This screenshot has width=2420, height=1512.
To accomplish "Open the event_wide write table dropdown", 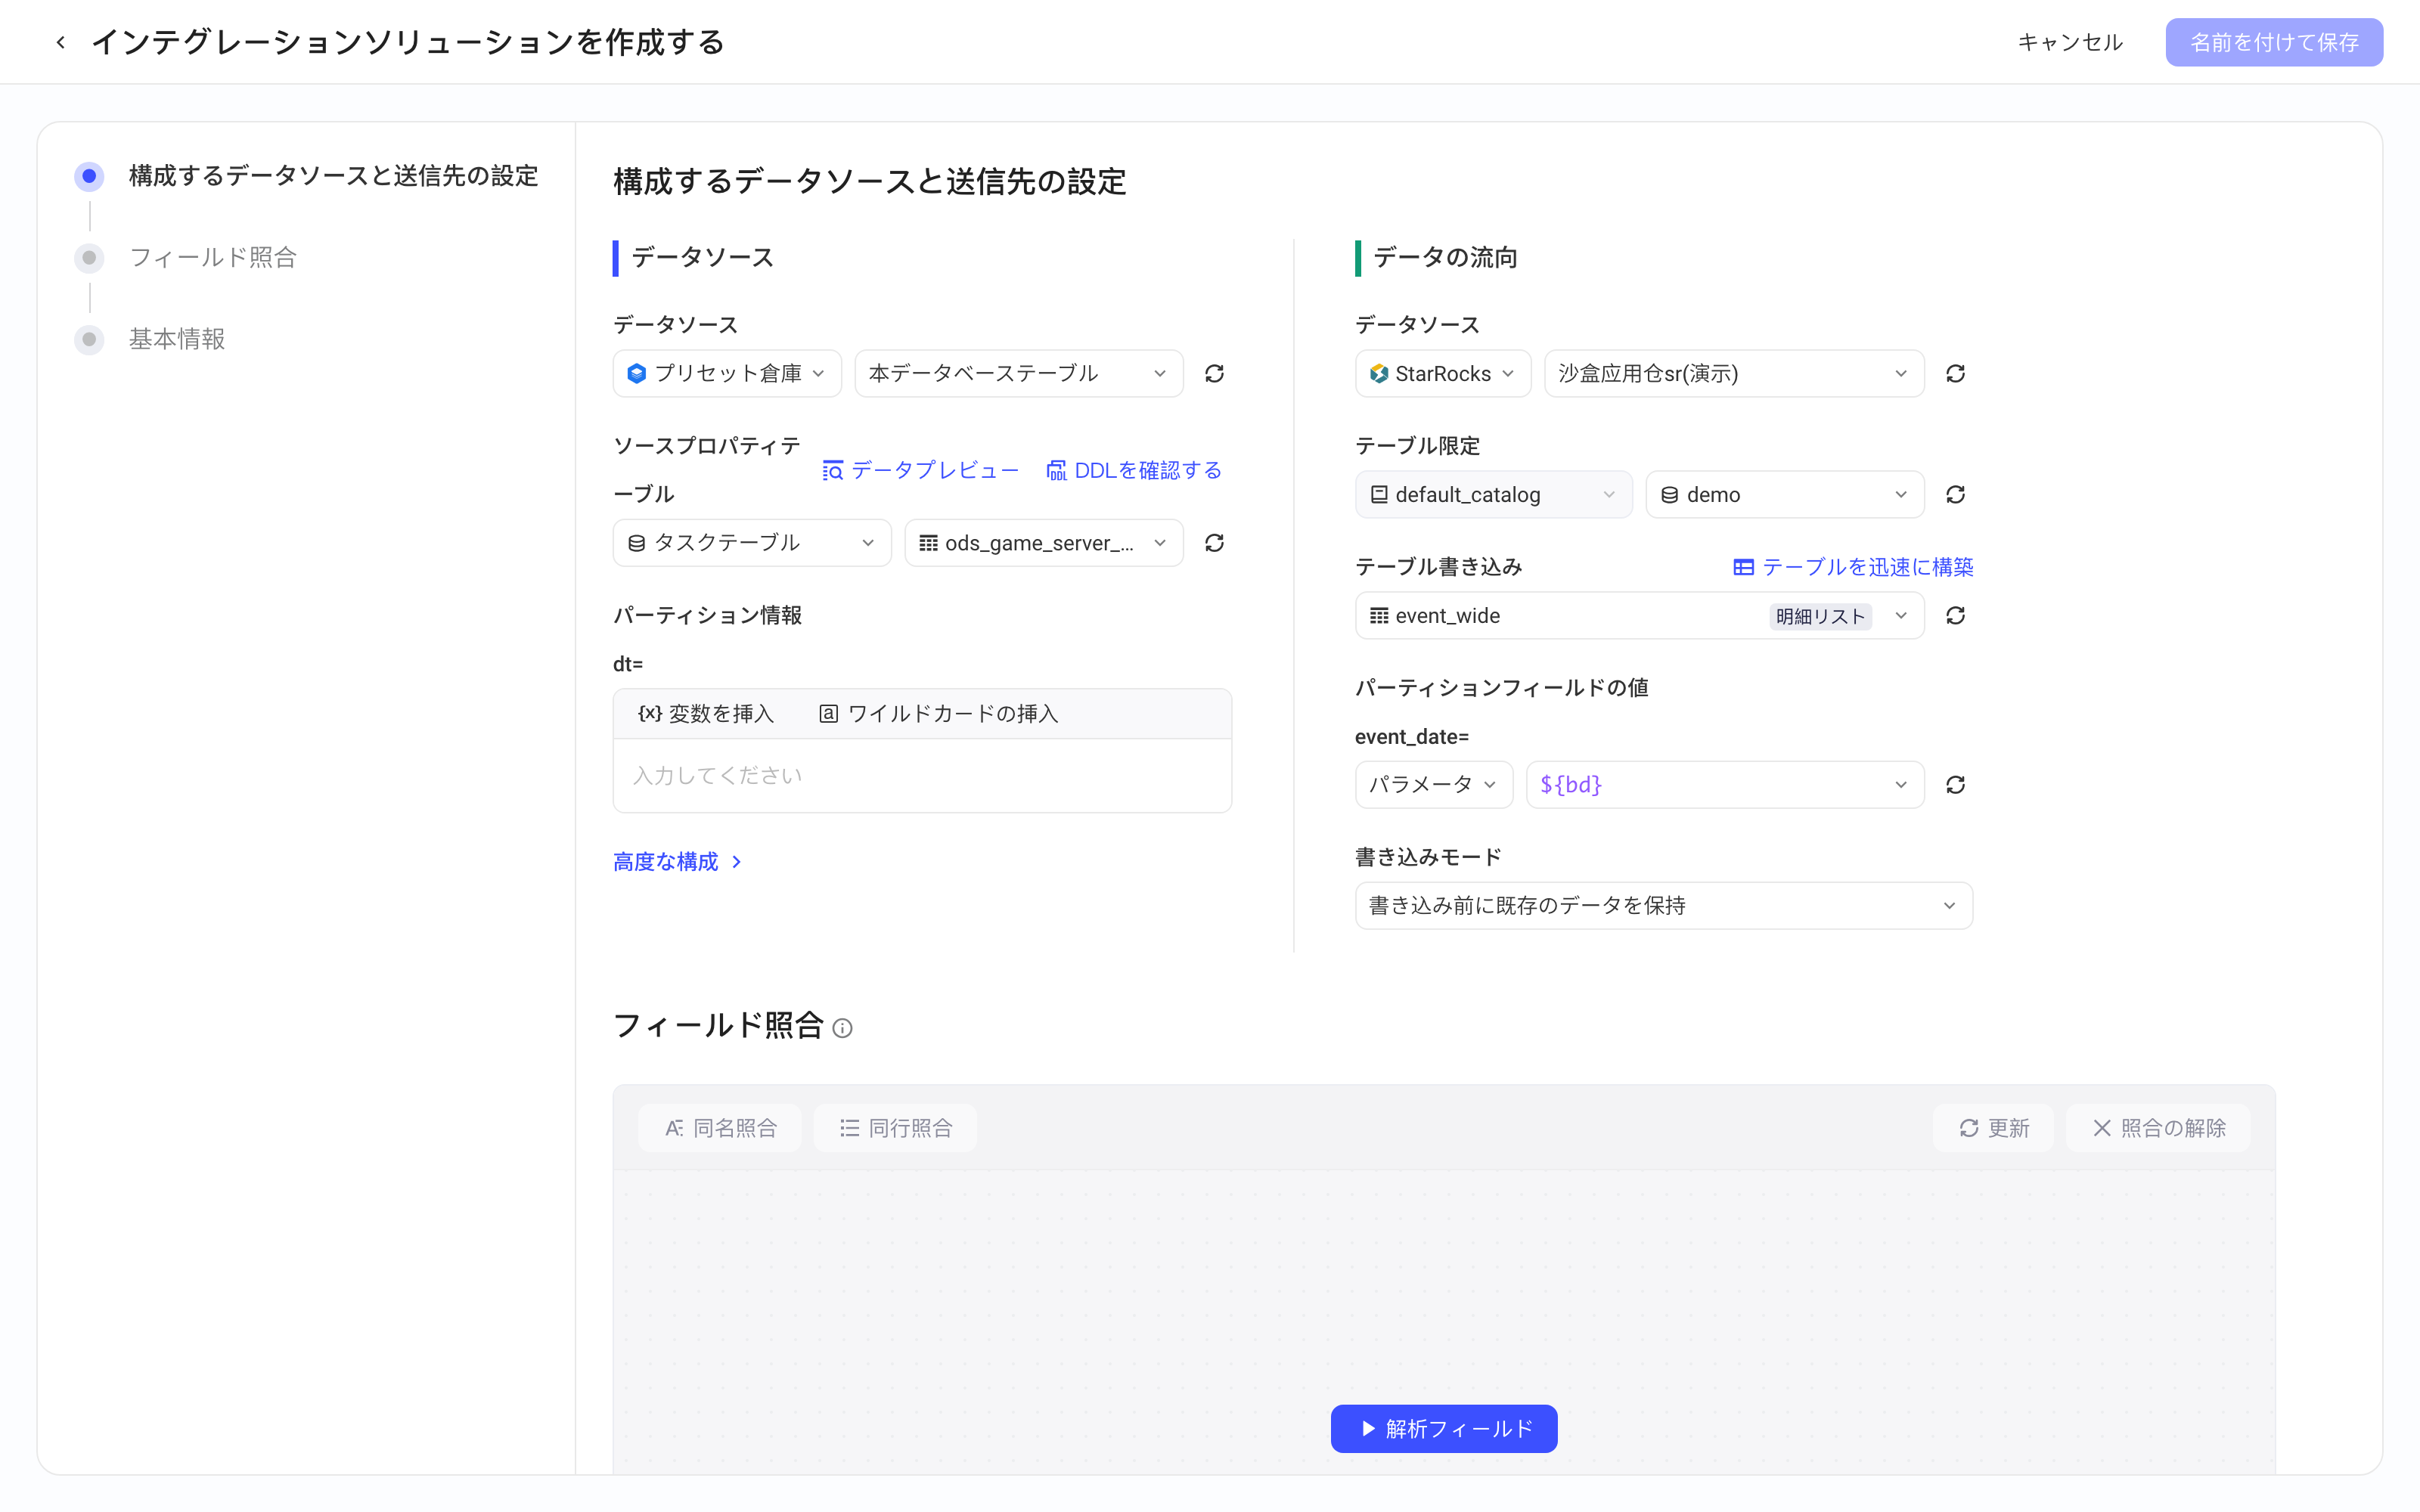I will coord(1640,615).
